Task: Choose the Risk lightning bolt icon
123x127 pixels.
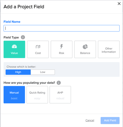Action: (x=61, y=46)
